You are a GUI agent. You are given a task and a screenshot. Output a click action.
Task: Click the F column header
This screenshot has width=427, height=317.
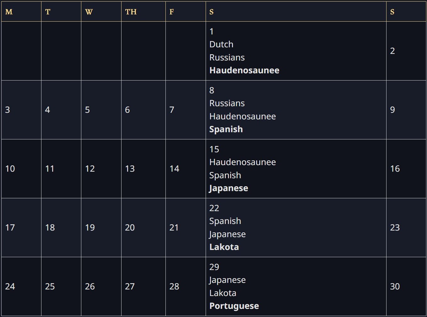click(x=171, y=12)
